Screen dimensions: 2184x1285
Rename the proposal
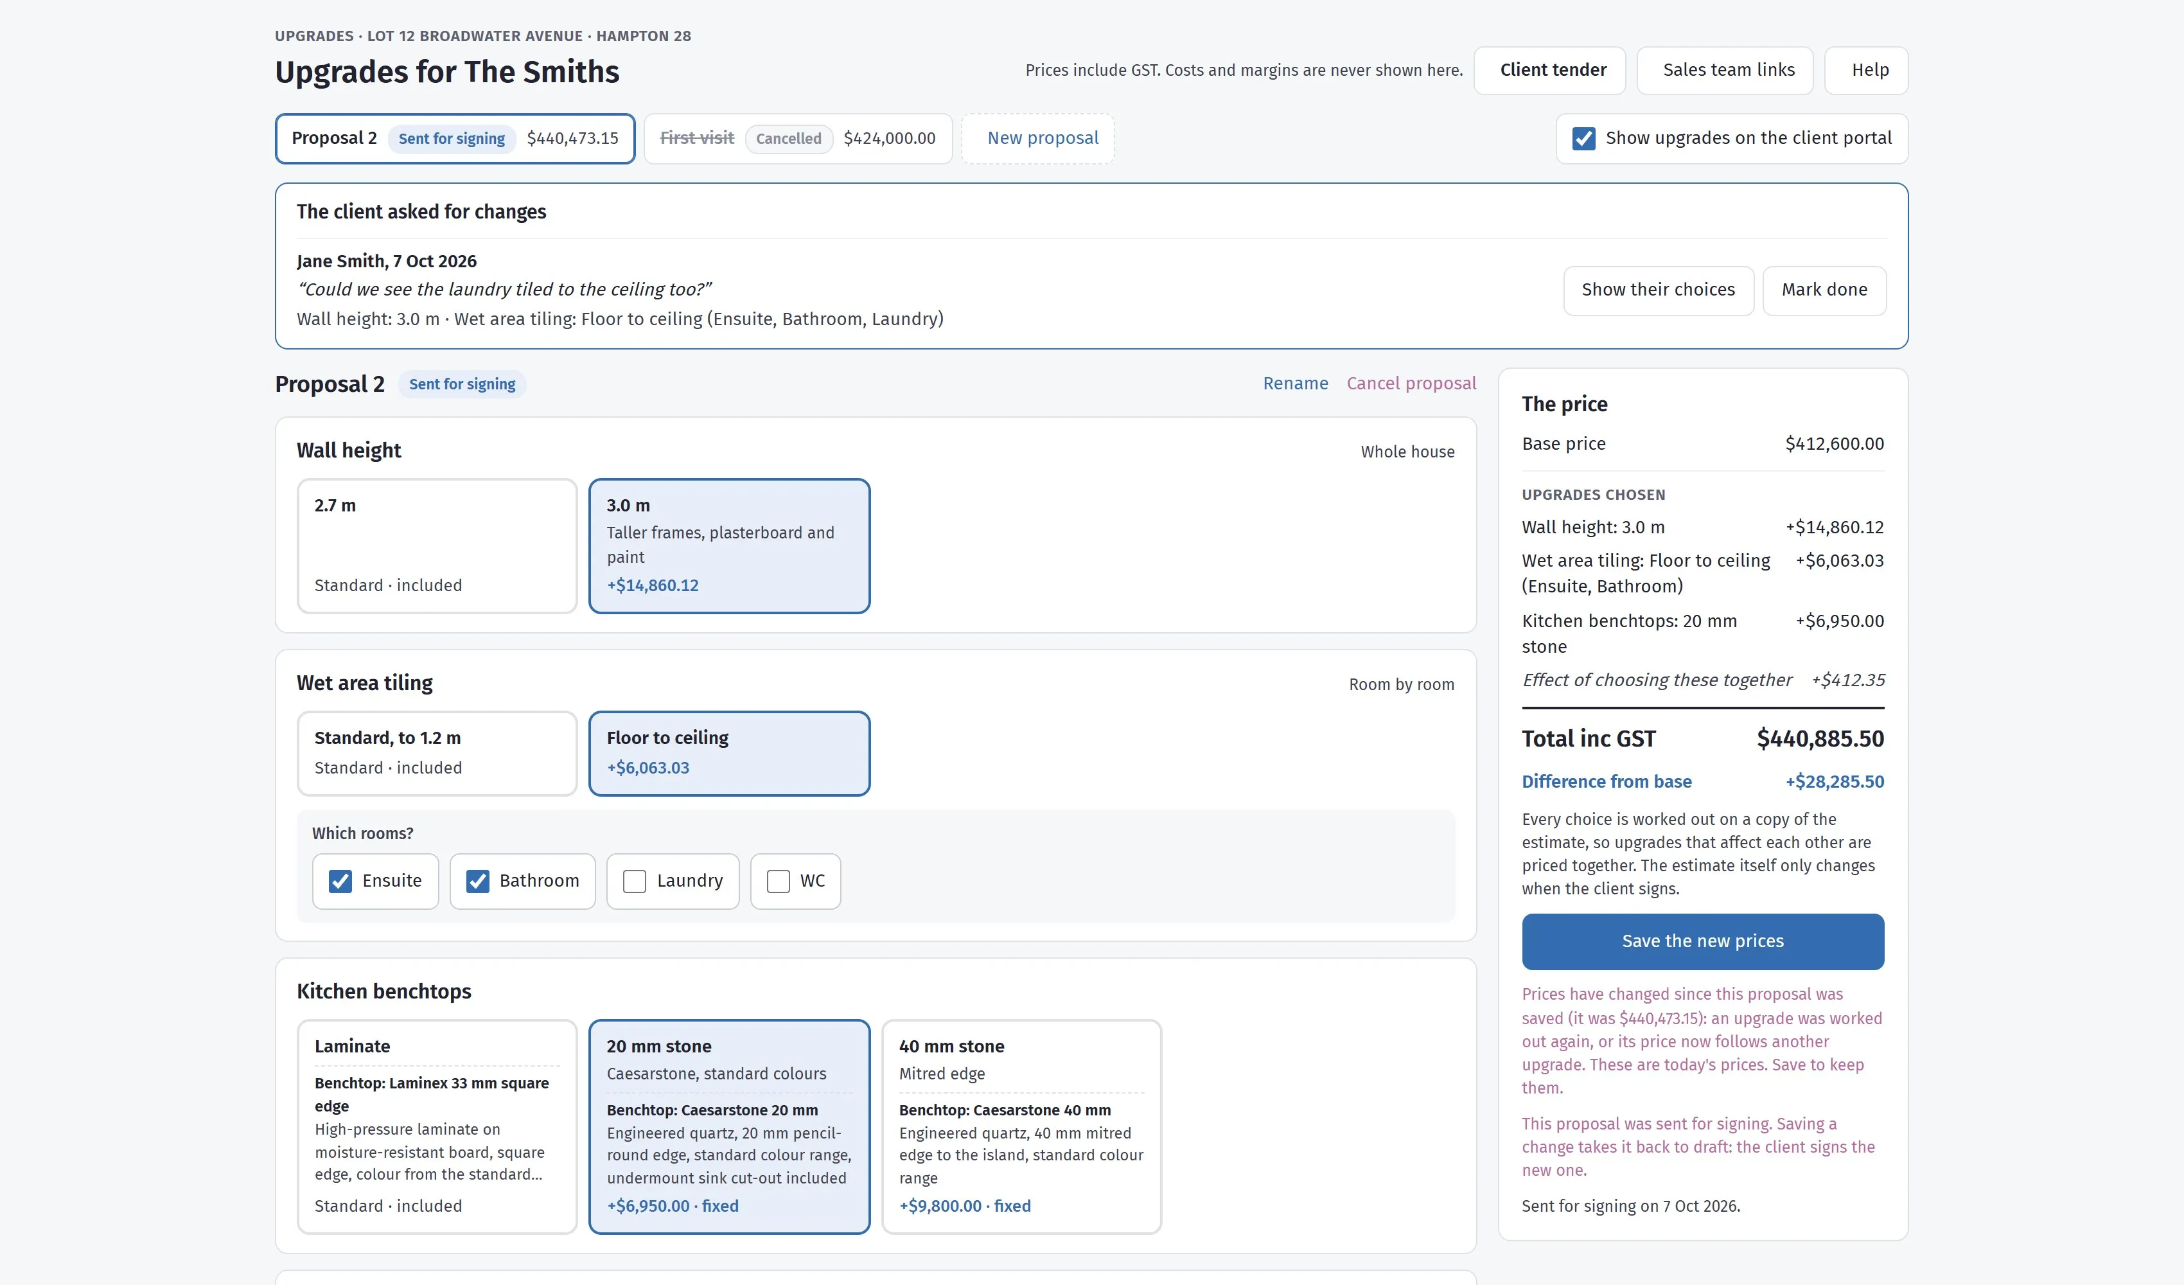pyautogui.click(x=1295, y=383)
